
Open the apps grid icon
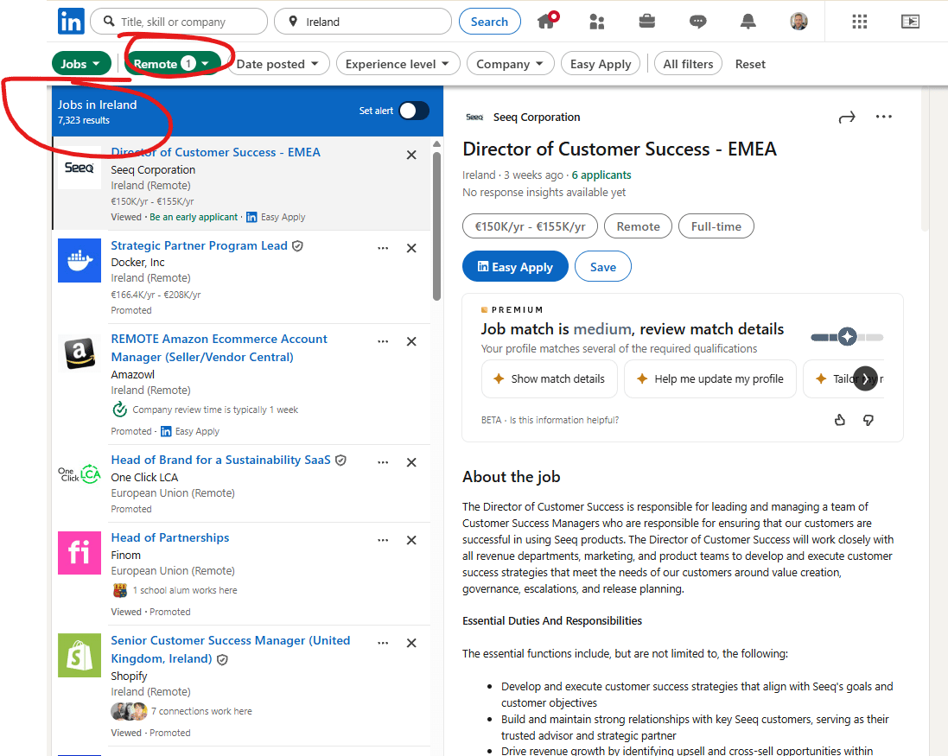coord(859,22)
